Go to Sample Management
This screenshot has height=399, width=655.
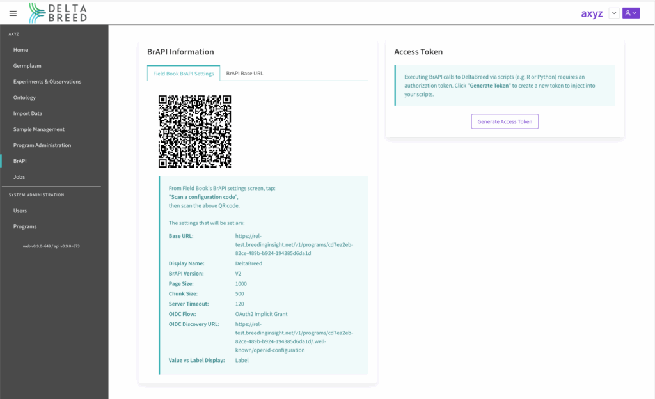[39, 129]
